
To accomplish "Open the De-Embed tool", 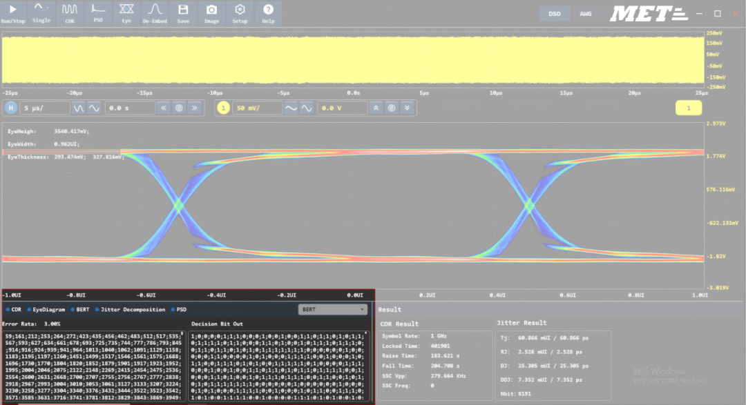I will pyautogui.click(x=155, y=13).
